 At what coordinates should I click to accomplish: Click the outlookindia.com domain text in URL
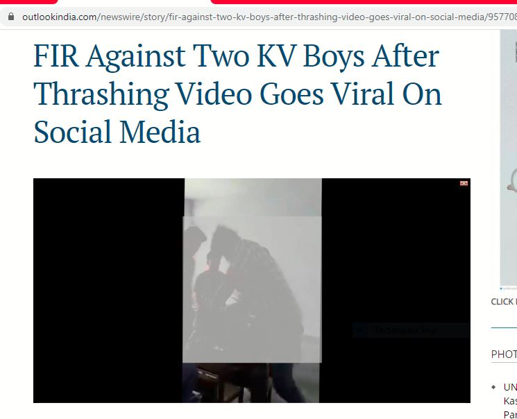pos(60,17)
